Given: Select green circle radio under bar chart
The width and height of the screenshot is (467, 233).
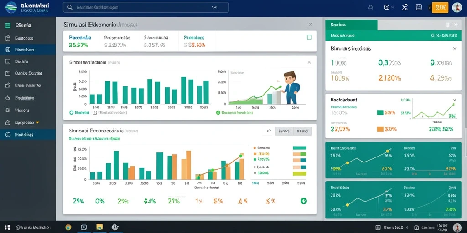Looking at the screenshot, I should click(x=71, y=113).
